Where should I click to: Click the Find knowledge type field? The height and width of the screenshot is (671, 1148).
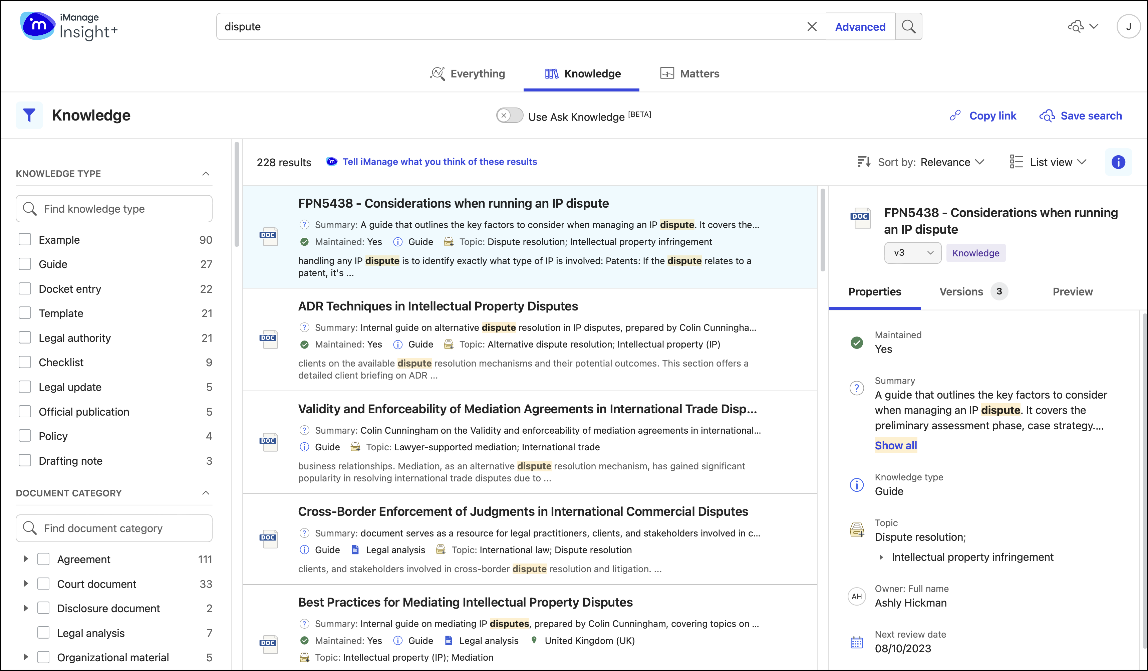(x=114, y=209)
